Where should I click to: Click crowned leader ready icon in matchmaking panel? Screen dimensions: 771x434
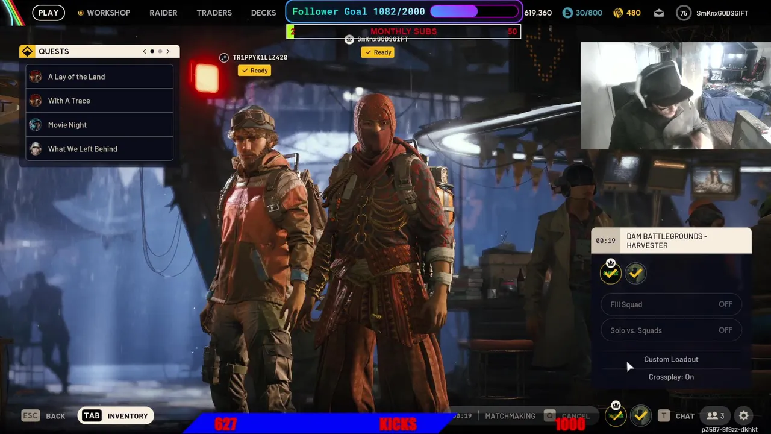[611, 272]
